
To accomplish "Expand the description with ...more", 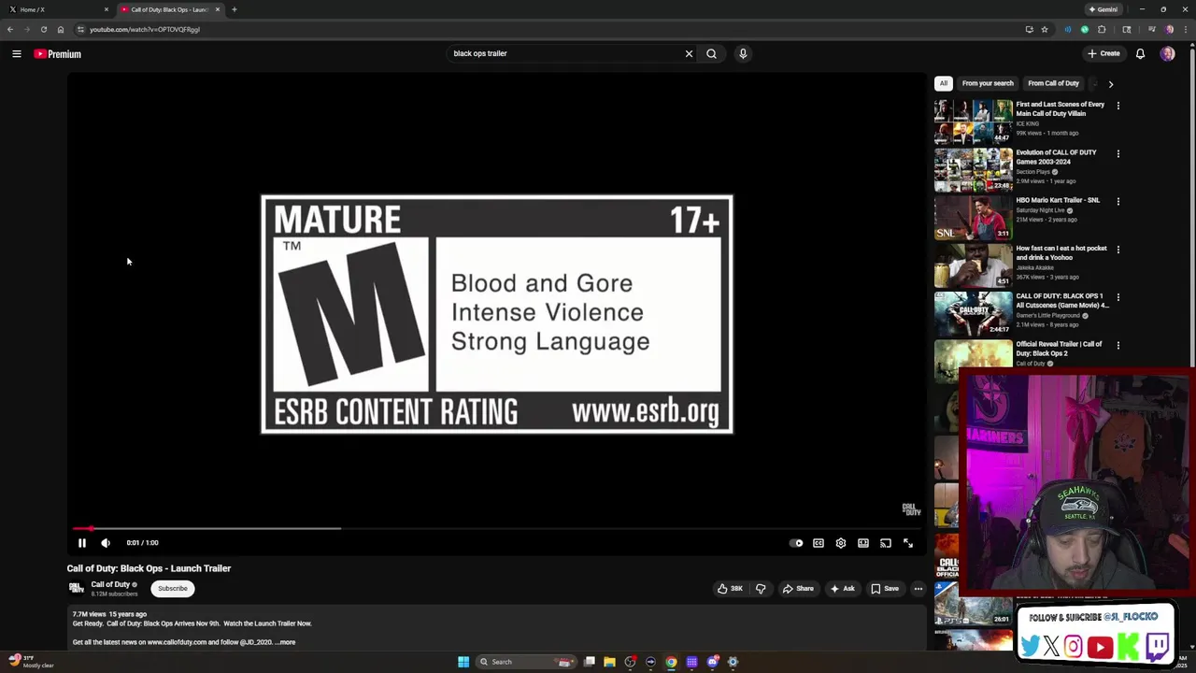I will pos(286,642).
